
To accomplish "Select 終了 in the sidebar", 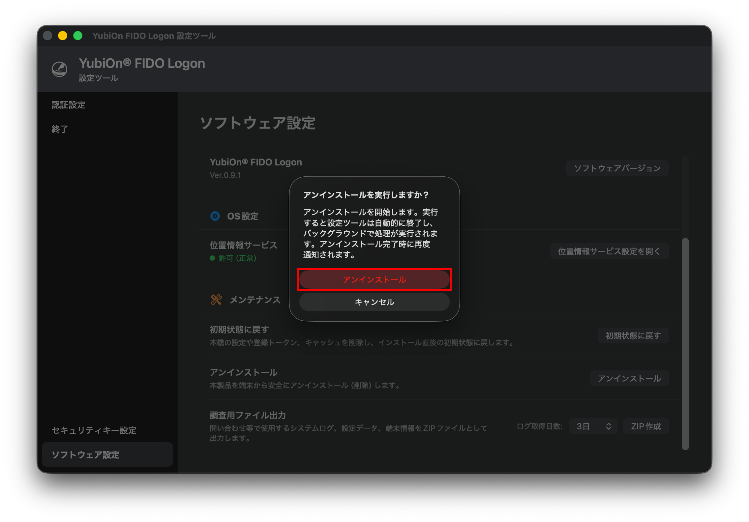I will 60,129.
